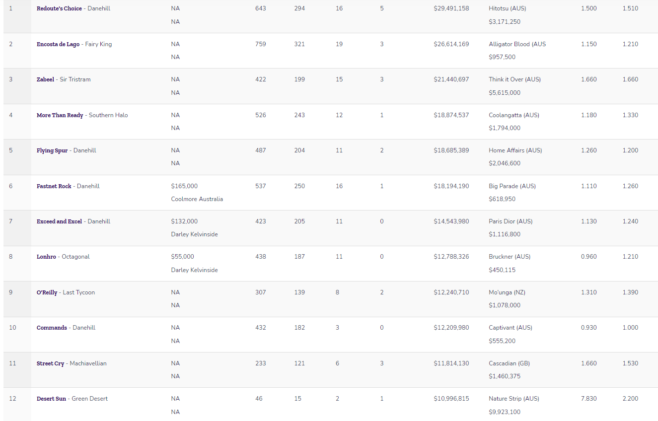Select More Than Ready sire link
Screen dimensions: 658x421
[60, 115]
